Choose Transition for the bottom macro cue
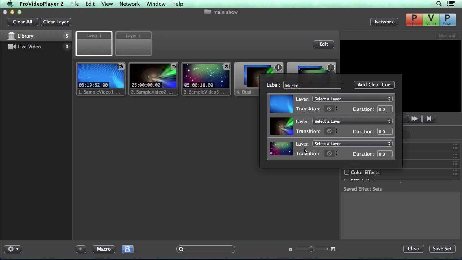Screen dimensions: 462x260 click(x=331, y=153)
